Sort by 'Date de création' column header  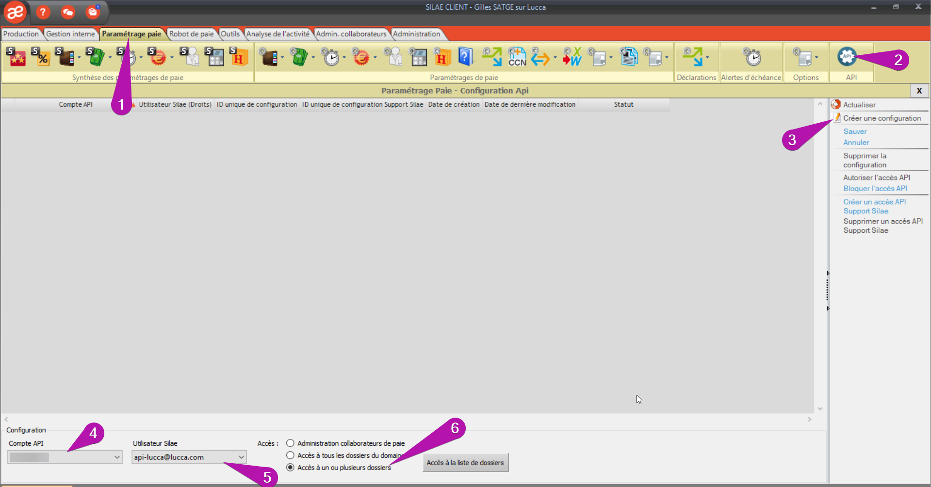point(454,104)
